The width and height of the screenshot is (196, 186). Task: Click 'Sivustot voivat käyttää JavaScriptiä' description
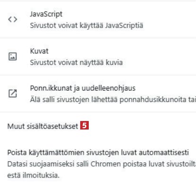tap(87, 26)
